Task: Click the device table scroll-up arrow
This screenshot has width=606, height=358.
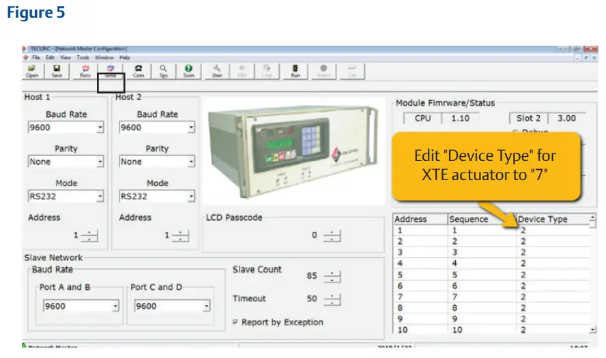Action: click(592, 218)
